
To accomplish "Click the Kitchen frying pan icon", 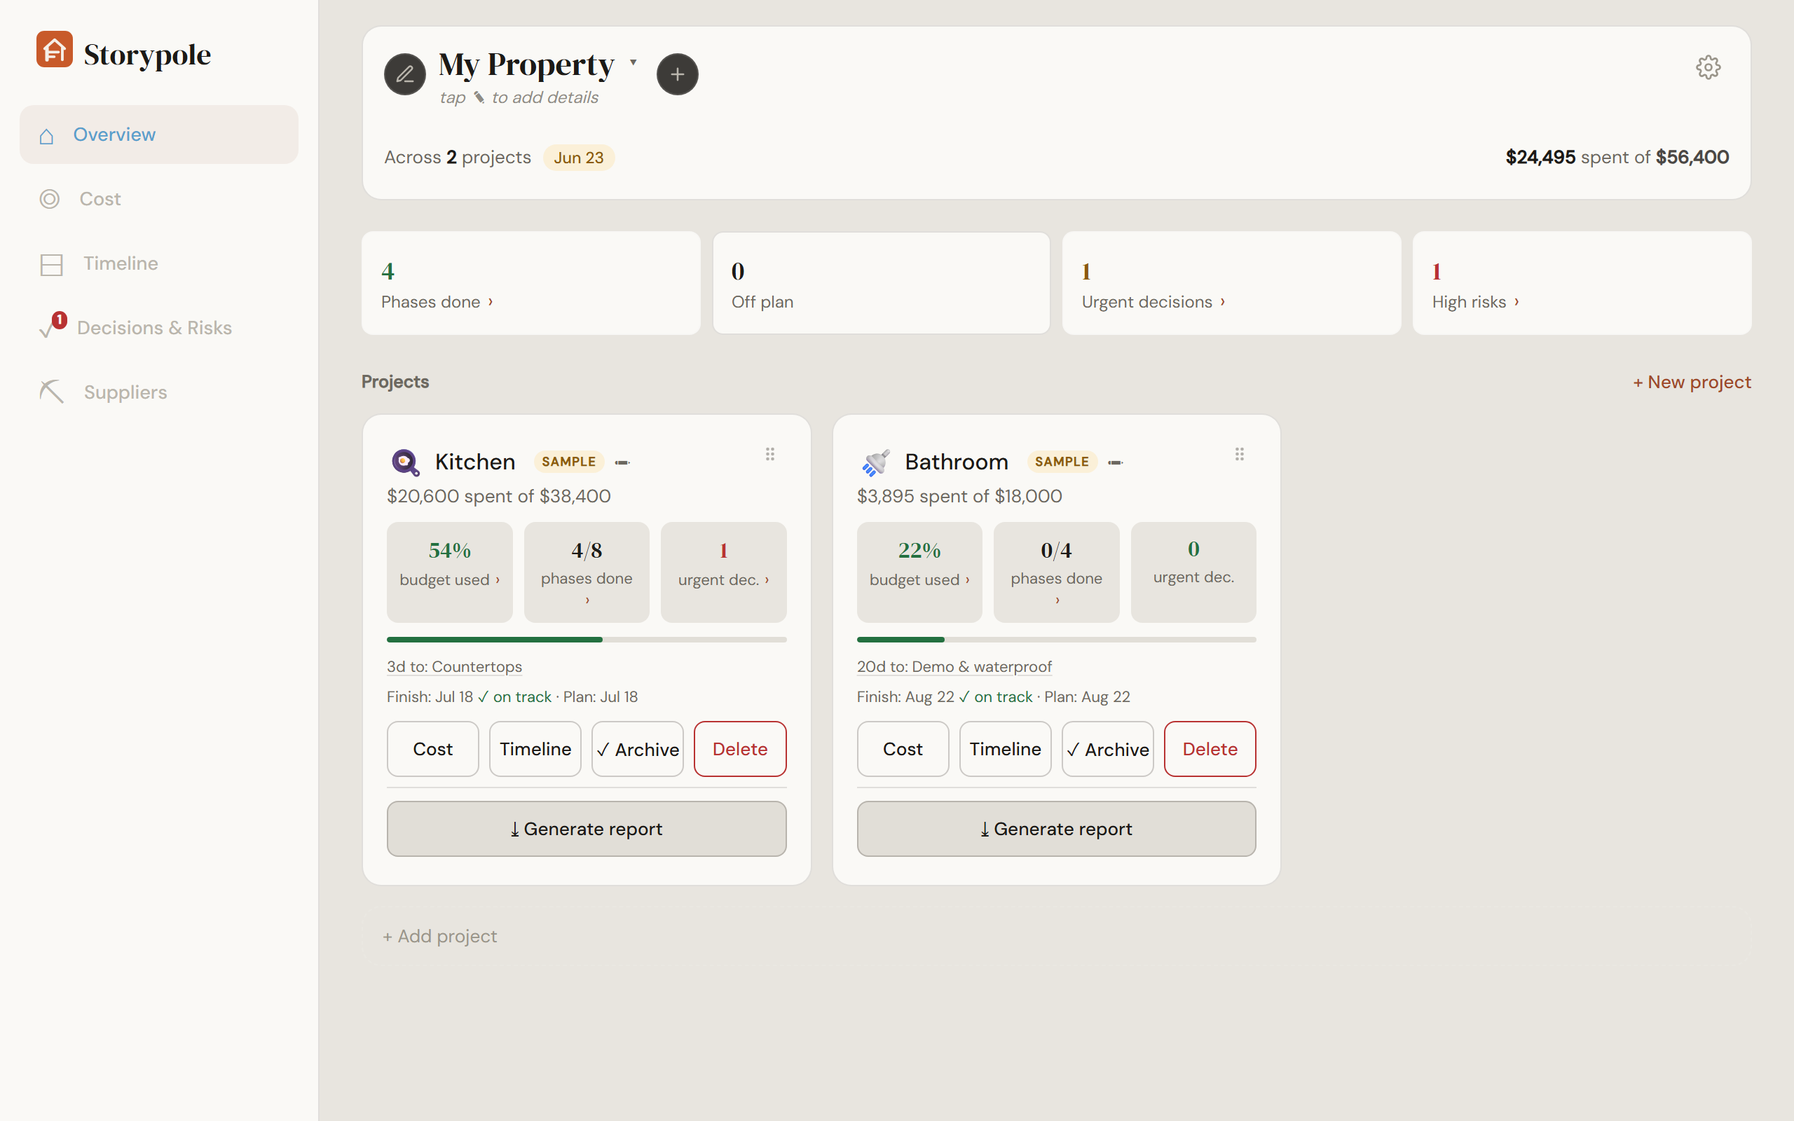I will pyautogui.click(x=406, y=462).
